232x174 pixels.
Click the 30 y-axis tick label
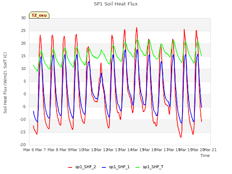(x=23, y=18)
